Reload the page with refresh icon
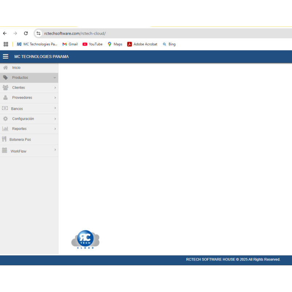Viewport: 292px width, 292px height. tap(26, 33)
